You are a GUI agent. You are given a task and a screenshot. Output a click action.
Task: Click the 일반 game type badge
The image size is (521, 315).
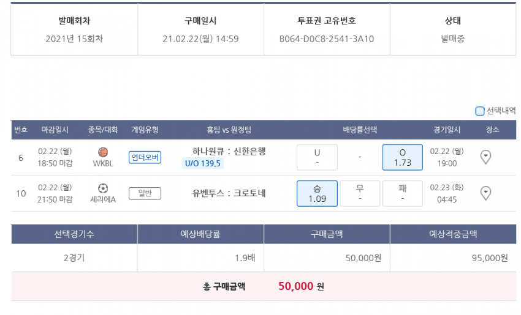[x=145, y=194]
